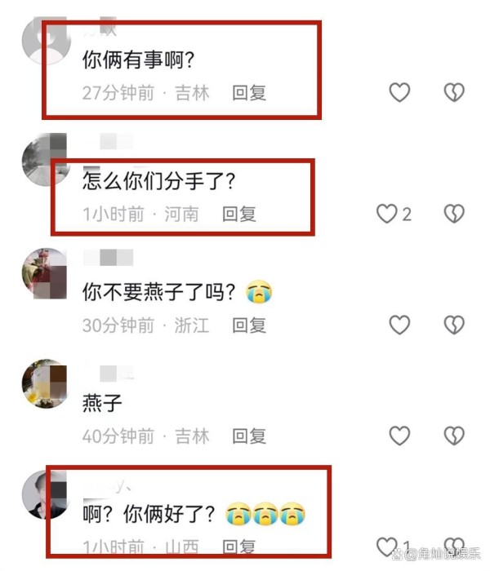Like the comment '怎么你们分手了?'

386,214
